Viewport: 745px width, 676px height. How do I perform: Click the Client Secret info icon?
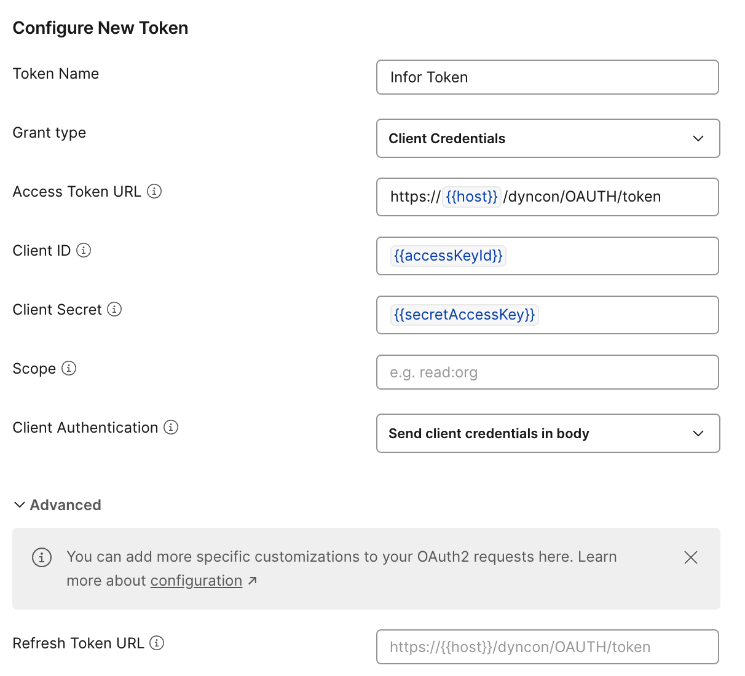(114, 310)
